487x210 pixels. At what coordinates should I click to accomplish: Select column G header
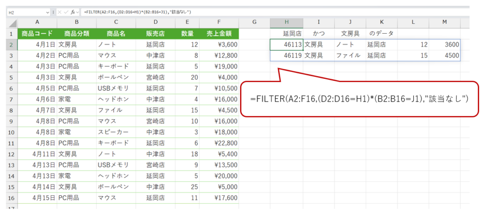(x=254, y=22)
